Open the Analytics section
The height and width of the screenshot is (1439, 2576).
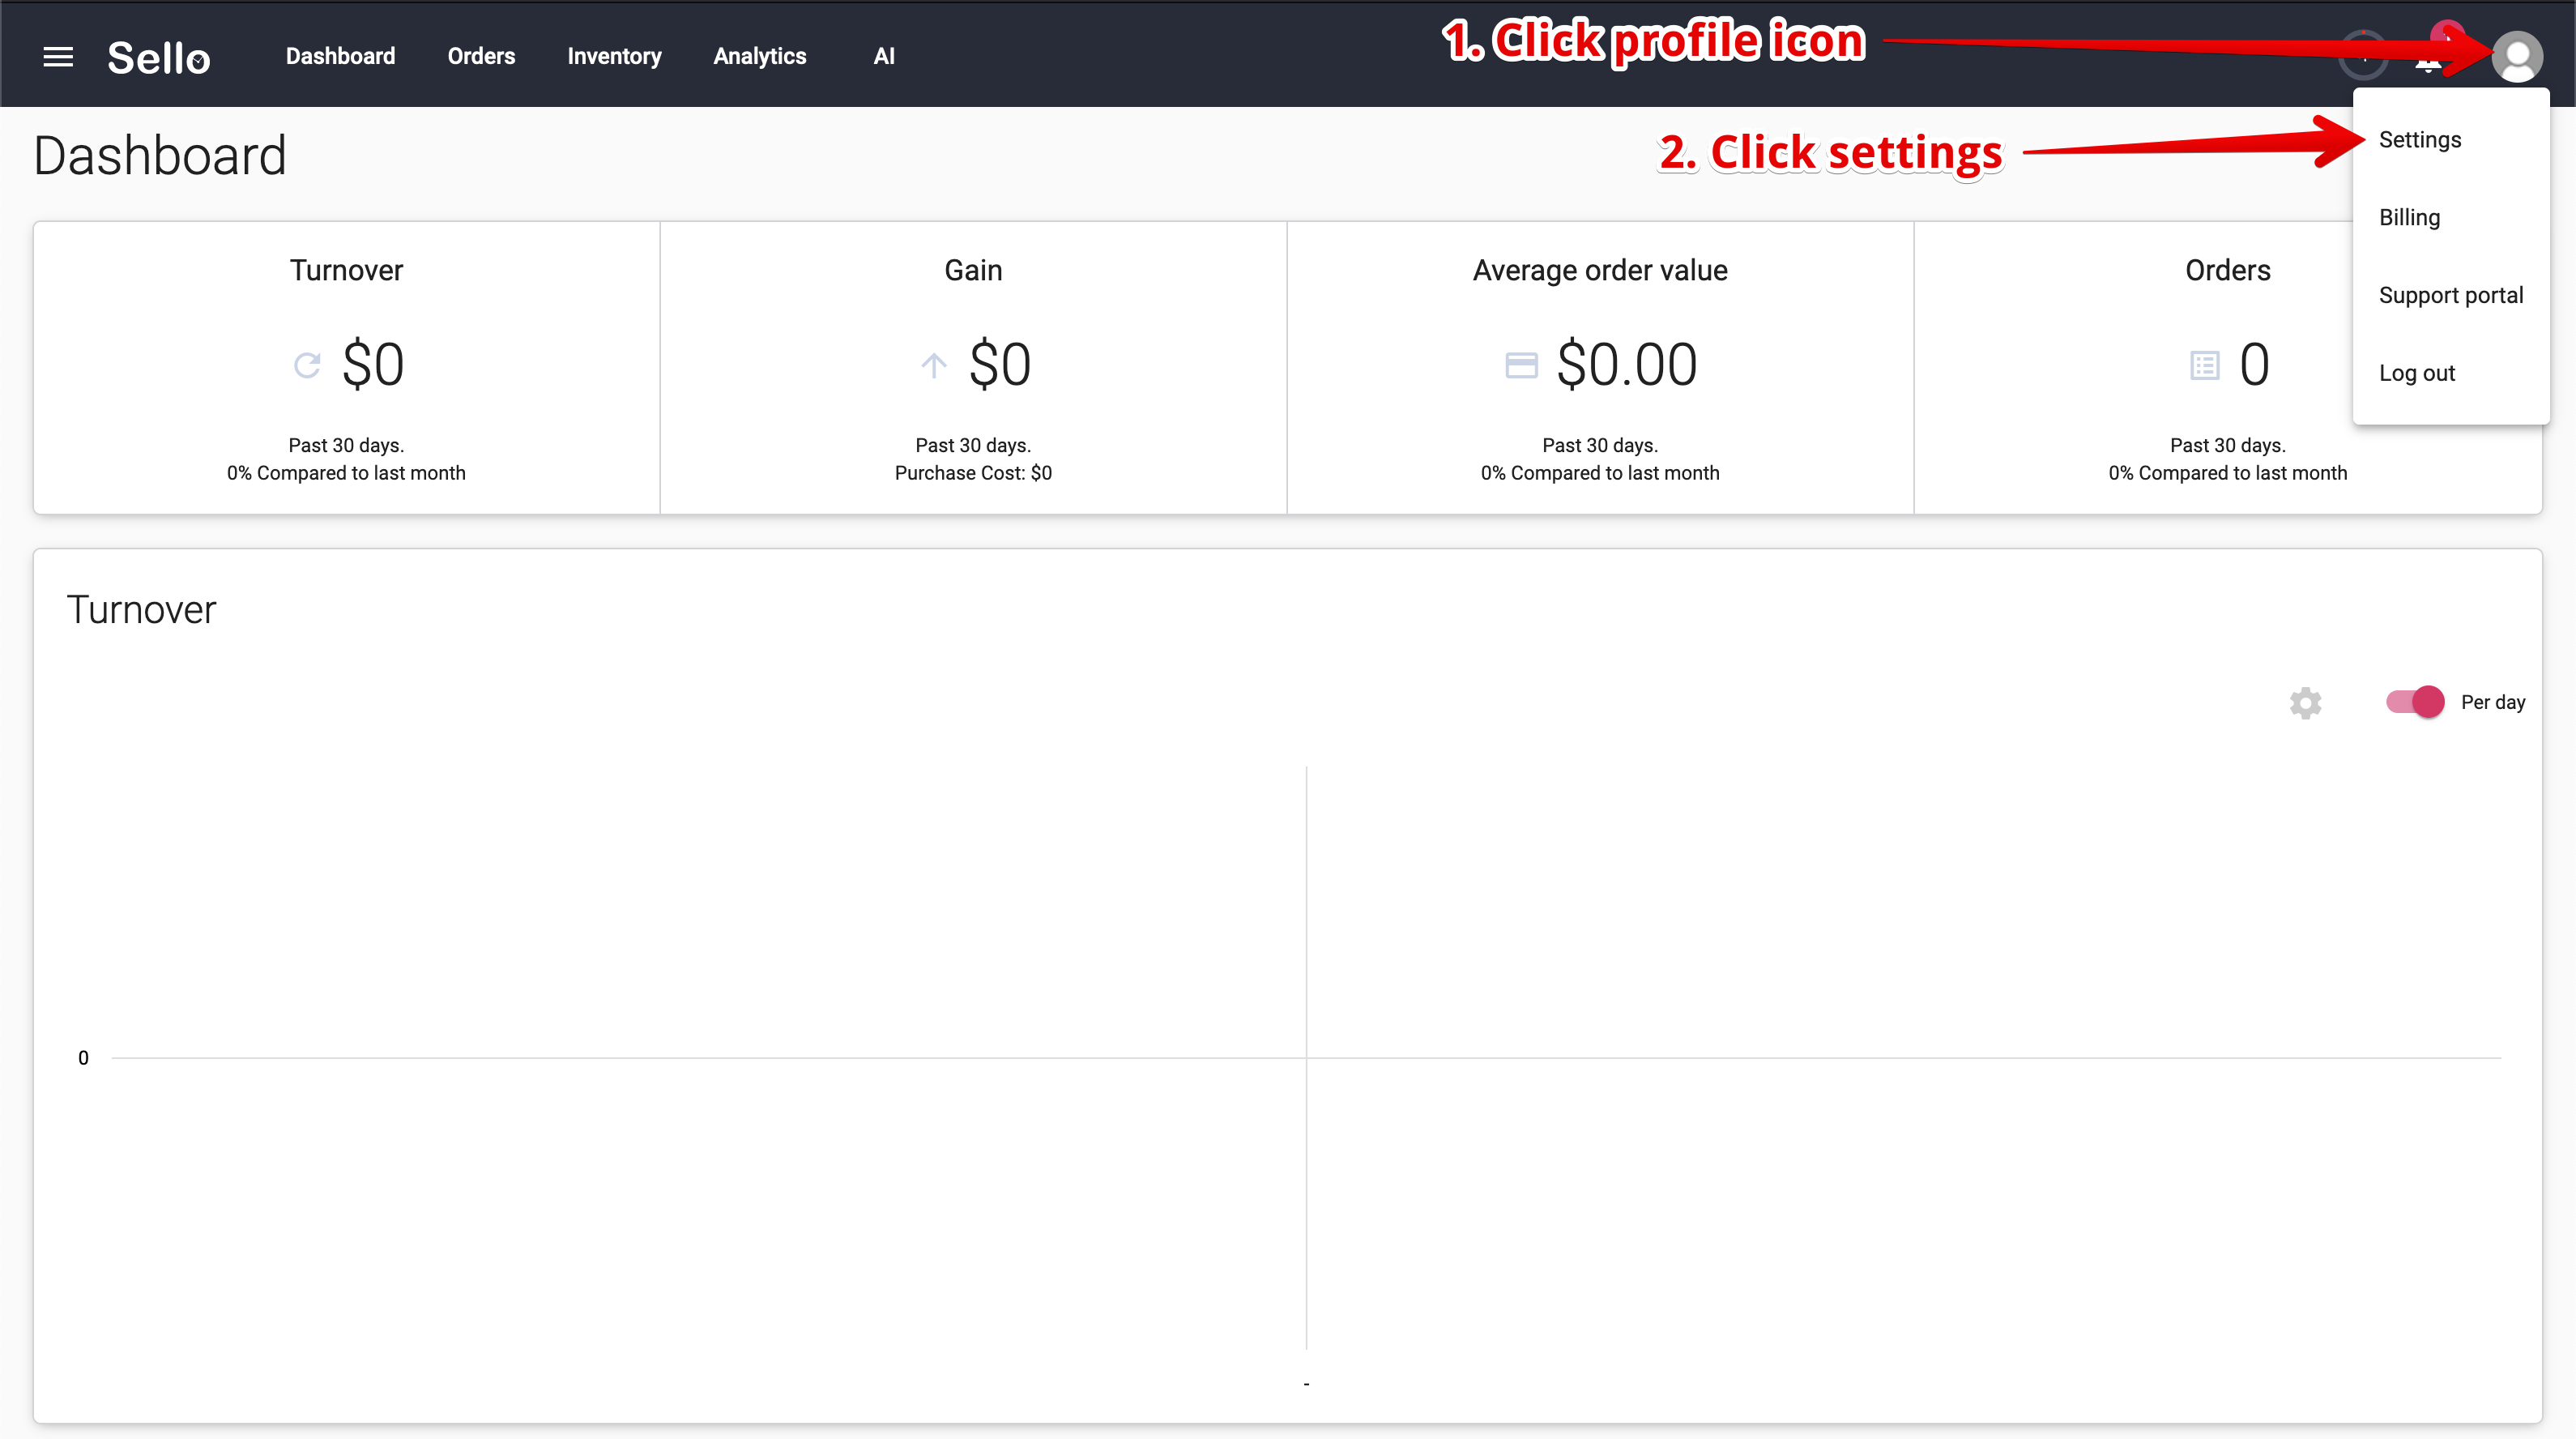(x=759, y=56)
